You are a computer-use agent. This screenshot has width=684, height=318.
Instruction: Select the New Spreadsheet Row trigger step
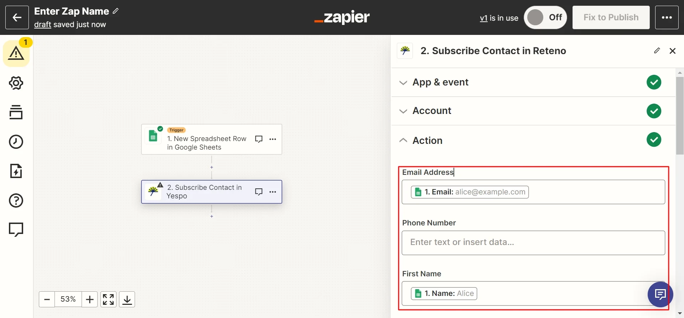pos(212,139)
